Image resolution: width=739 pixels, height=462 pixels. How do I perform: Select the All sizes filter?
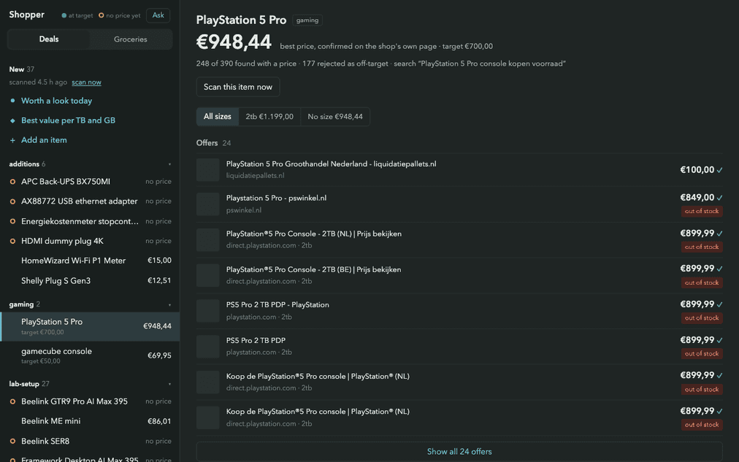click(x=218, y=116)
